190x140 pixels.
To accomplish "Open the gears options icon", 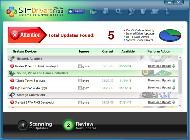I will [x=118, y=11].
